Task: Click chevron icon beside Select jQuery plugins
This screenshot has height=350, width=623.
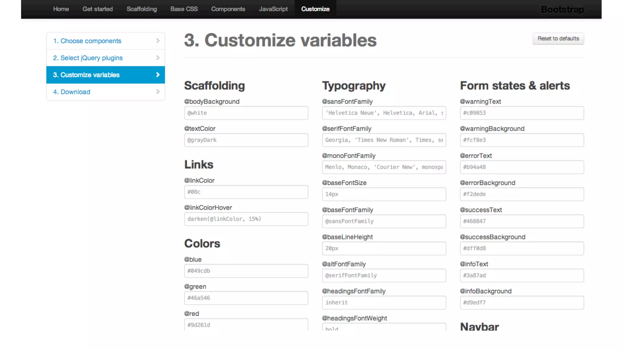Action: point(158,58)
